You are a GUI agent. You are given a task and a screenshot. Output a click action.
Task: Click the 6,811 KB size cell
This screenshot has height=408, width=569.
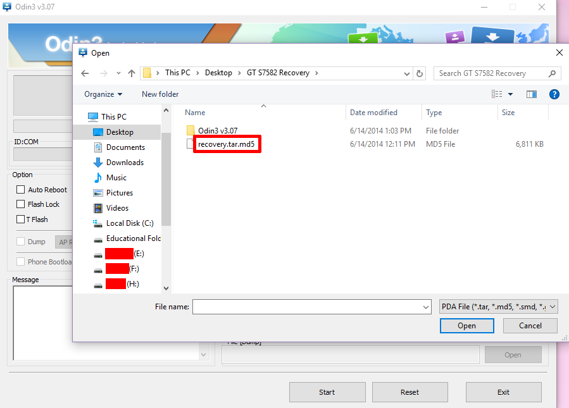pos(530,144)
